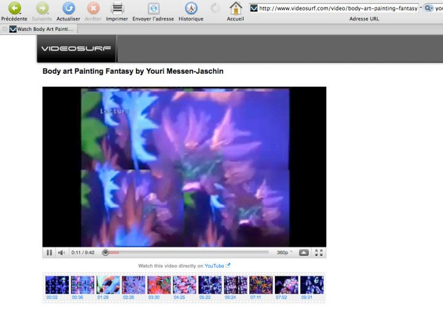Click the video progress bar scrubber
The height and width of the screenshot is (331, 443).
105,252
